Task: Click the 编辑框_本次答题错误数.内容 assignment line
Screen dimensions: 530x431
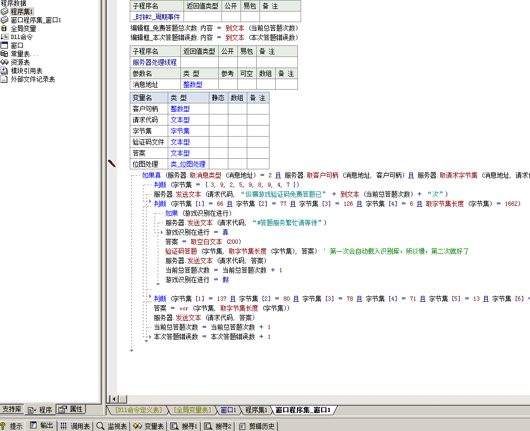Action: 214,37
